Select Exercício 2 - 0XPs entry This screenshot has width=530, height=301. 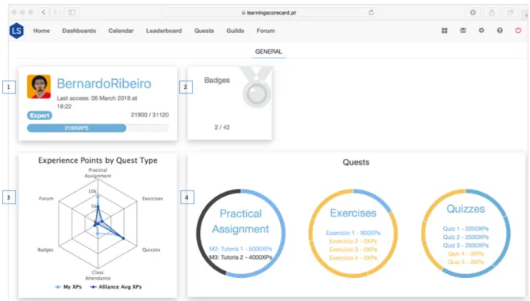(x=353, y=241)
